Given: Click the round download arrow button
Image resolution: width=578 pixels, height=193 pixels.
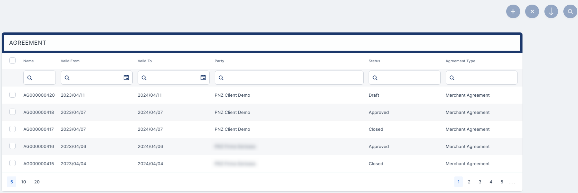Looking at the screenshot, I should pyautogui.click(x=551, y=11).
